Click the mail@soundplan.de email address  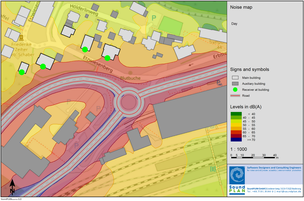pos(289,192)
